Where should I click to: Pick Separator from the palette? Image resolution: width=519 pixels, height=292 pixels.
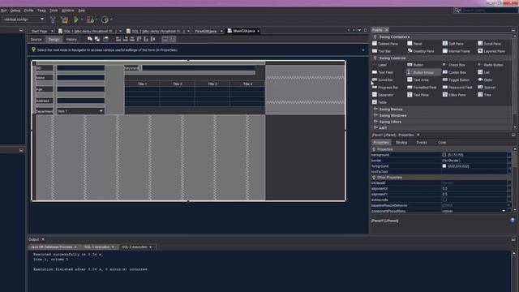coord(383,95)
